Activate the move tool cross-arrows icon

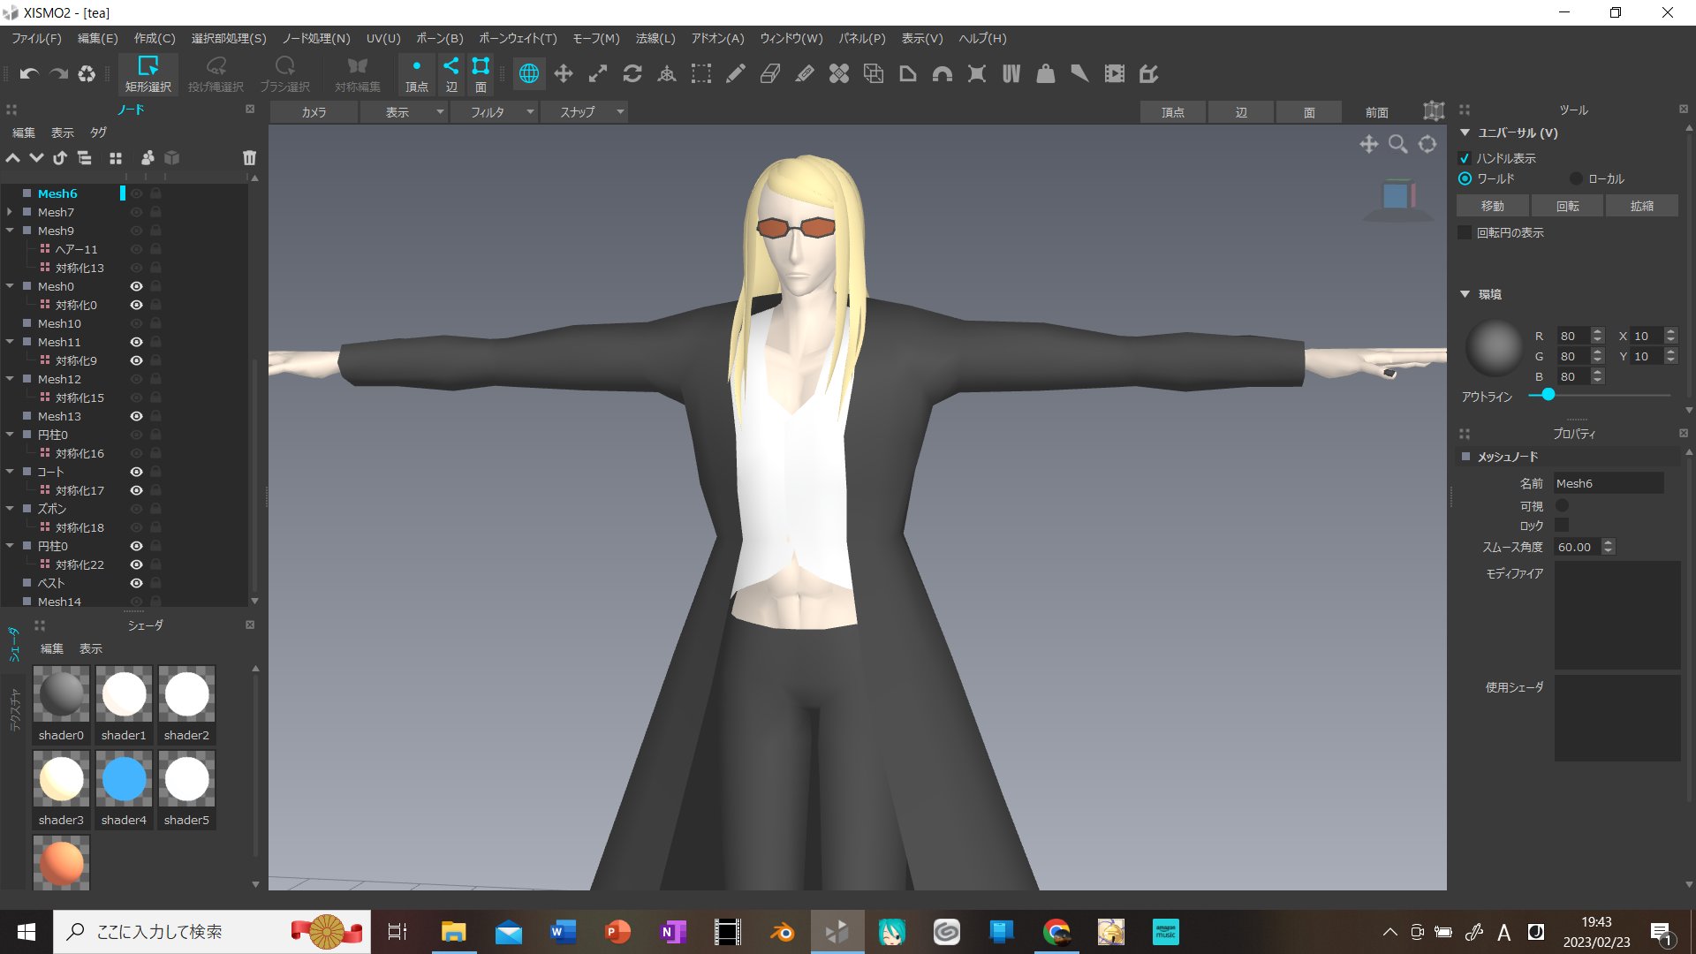(x=564, y=74)
